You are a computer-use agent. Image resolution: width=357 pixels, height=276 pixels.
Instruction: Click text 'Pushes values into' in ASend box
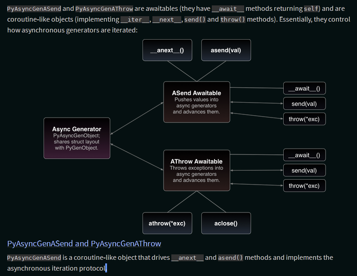[x=196, y=100]
